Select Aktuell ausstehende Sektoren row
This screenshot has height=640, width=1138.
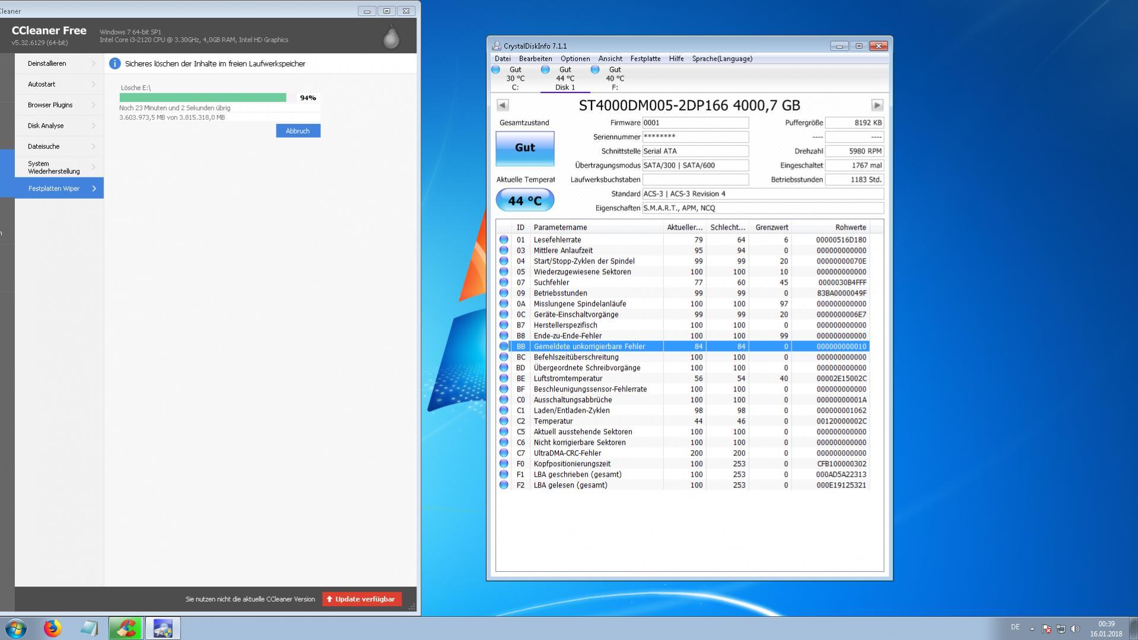click(683, 432)
